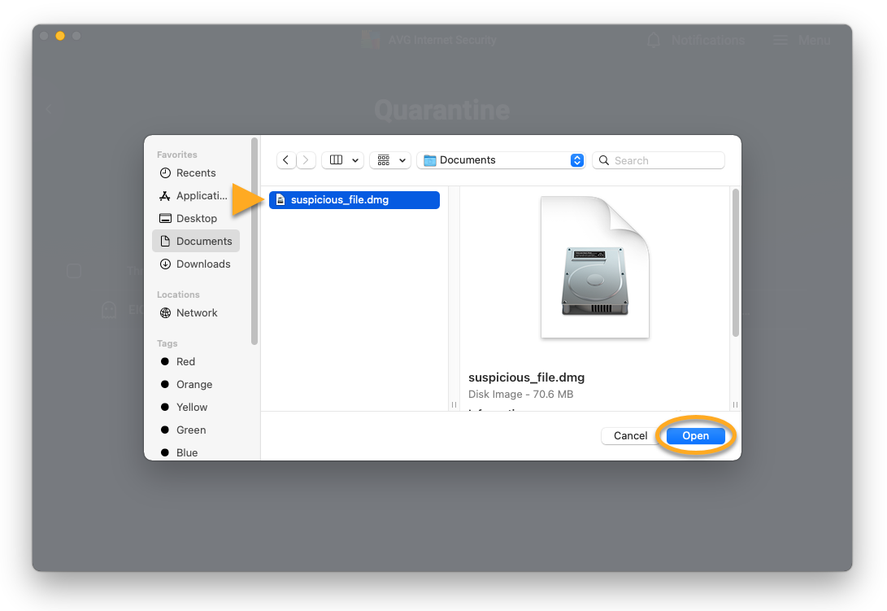887x611 pixels.
Task: Click the Desktop icon in sidebar
Action: [x=165, y=219]
